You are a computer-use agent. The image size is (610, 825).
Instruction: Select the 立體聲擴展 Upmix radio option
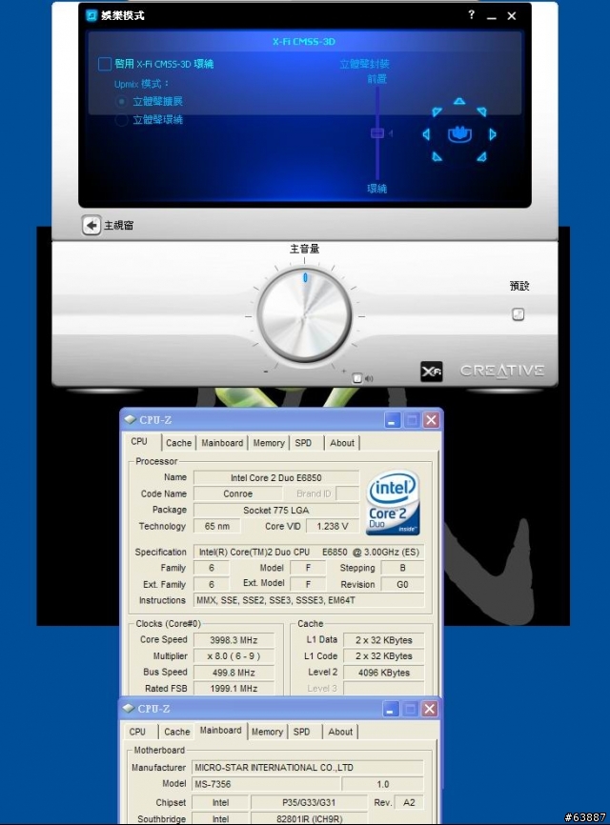(121, 102)
